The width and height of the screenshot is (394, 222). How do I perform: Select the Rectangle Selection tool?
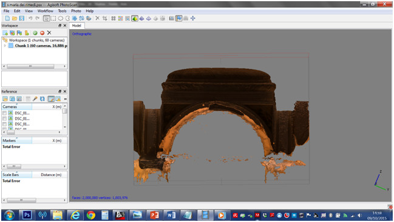53,18
